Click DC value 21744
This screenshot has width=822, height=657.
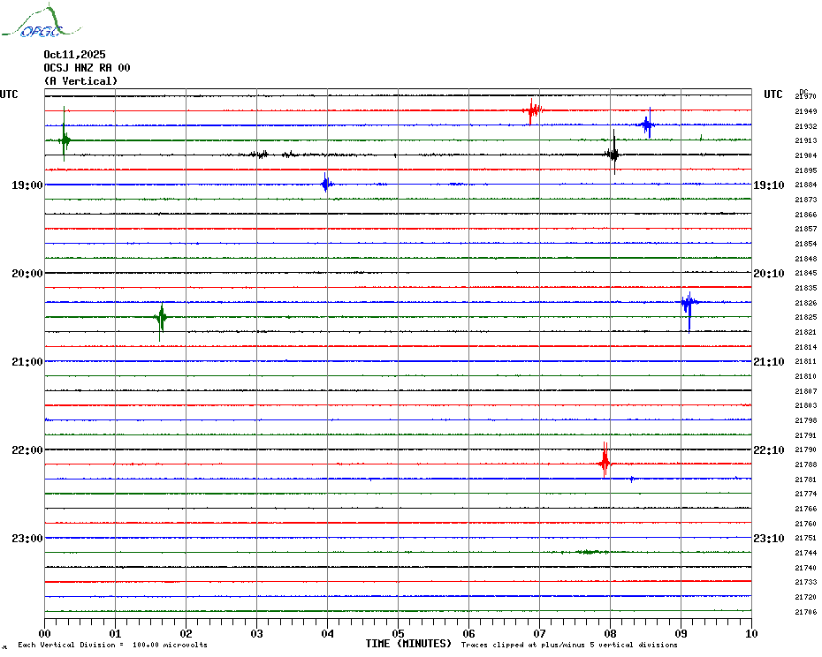coord(806,553)
